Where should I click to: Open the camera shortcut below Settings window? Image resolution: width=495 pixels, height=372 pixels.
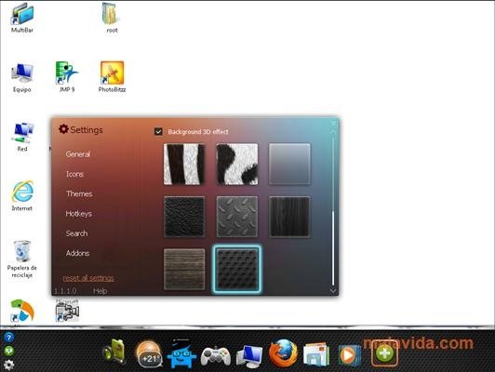[67, 312]
